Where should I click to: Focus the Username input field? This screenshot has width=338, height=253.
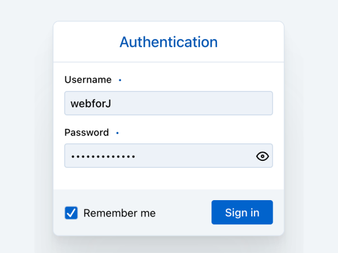tap(168, 103)
